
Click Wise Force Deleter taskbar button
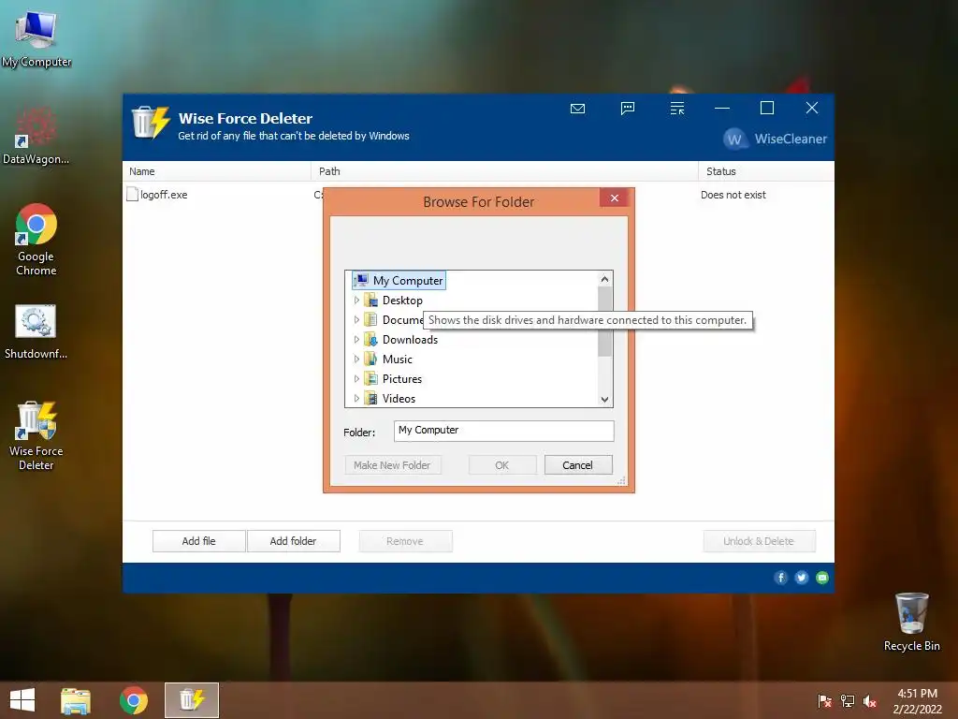[x=192, y=700]
